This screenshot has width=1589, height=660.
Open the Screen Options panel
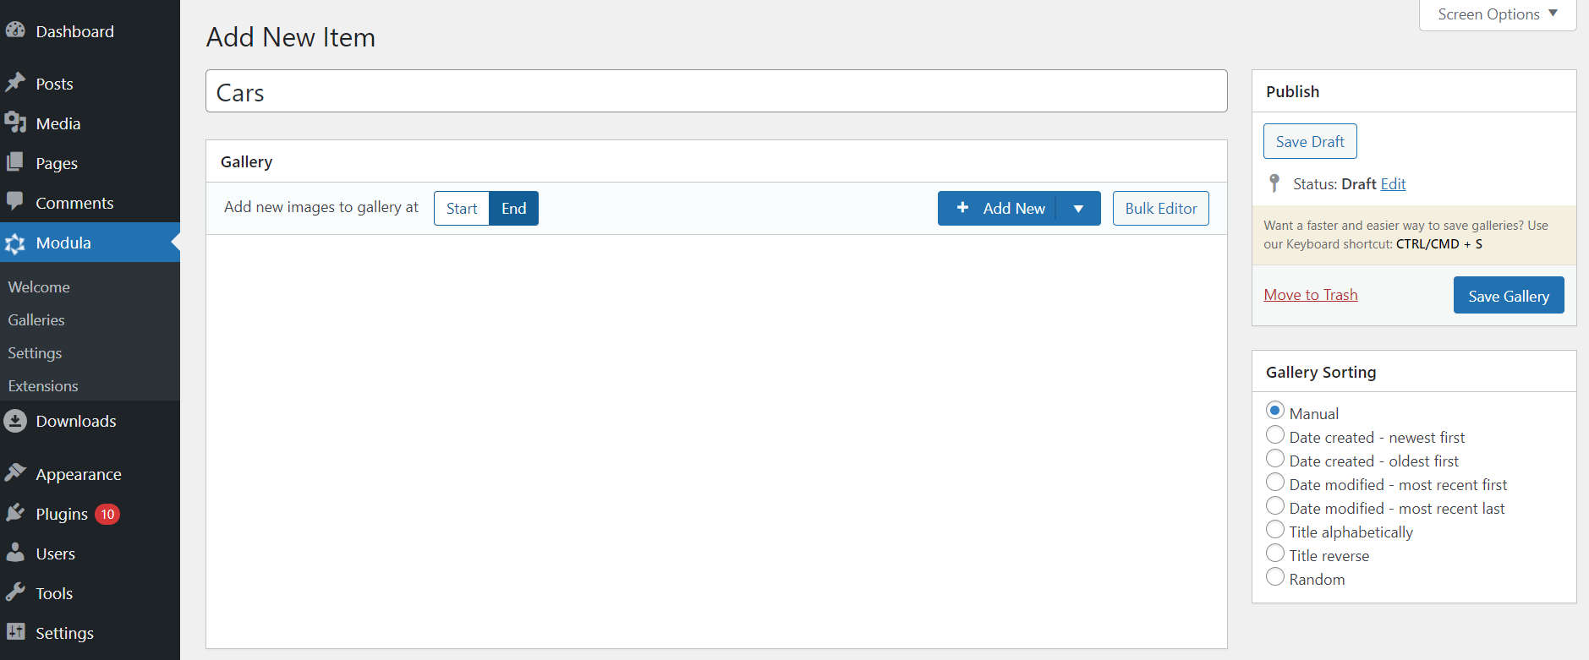[1497, 14]
